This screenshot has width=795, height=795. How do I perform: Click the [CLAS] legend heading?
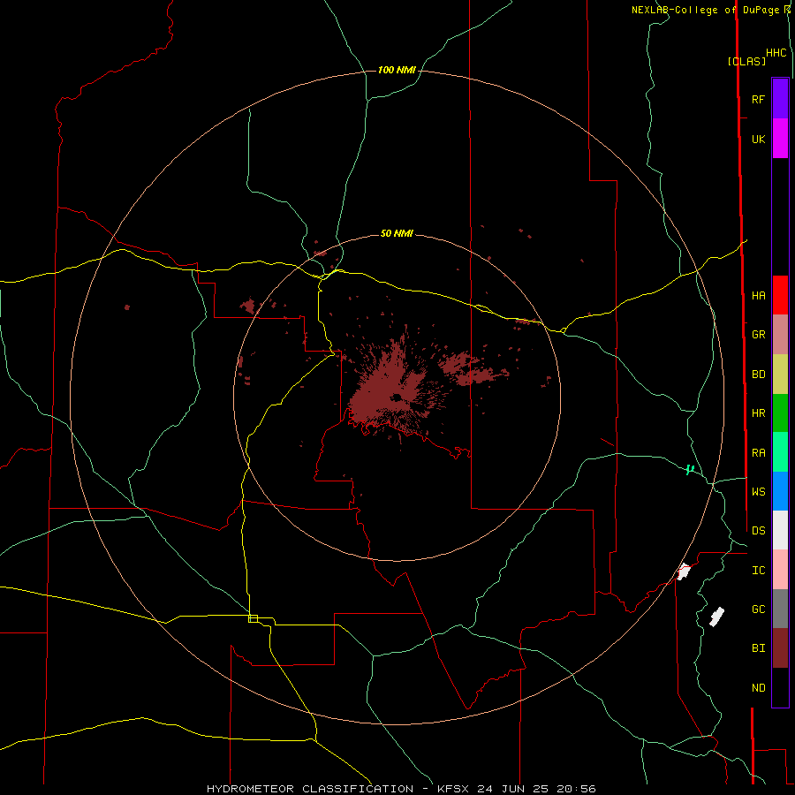coord(746,61)
